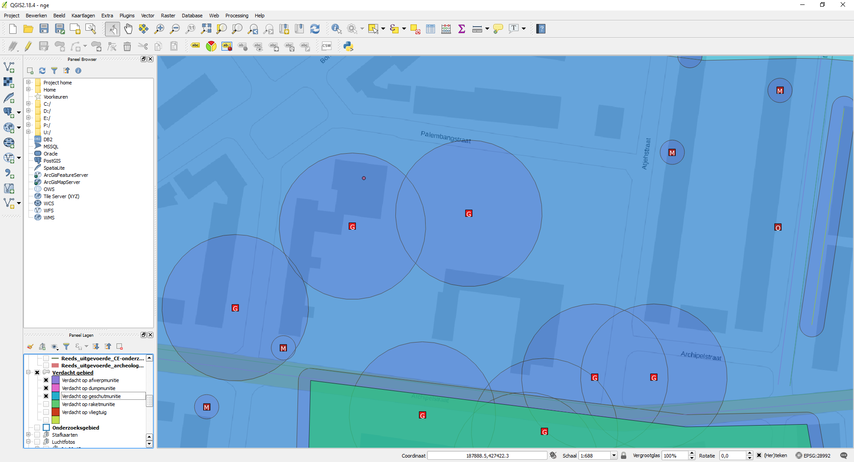Click the Zoom In magnifier tool
This screenshot has height=462, width=854.
159,29
